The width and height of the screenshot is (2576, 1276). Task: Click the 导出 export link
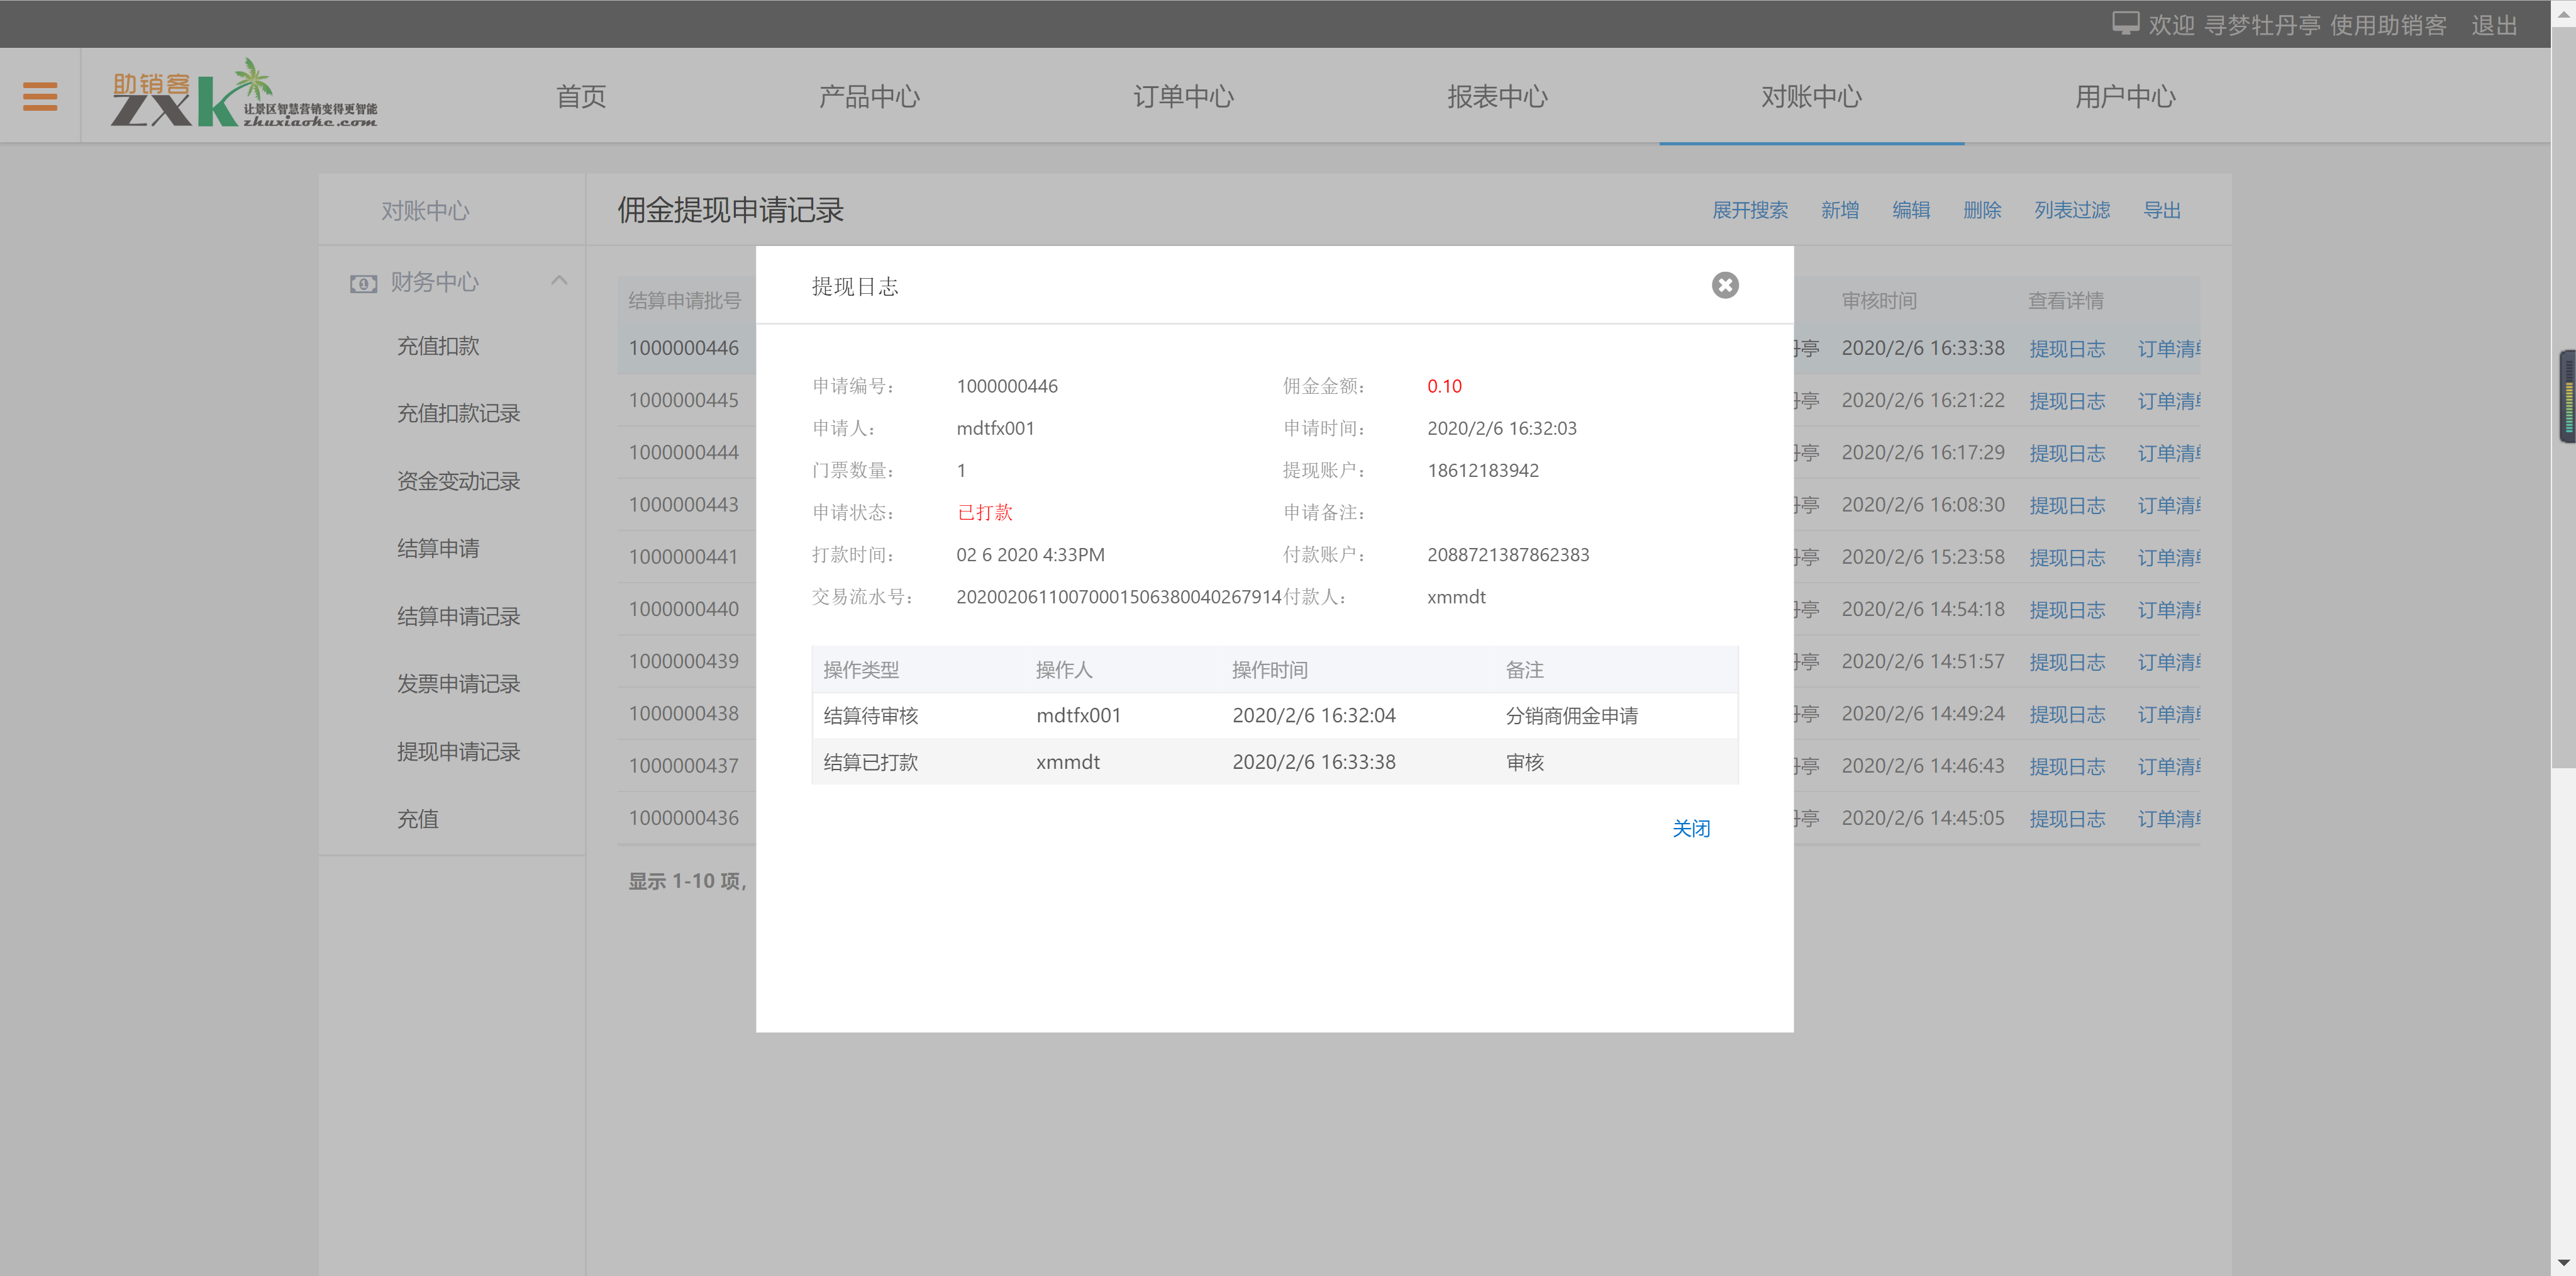(2161, 210)
